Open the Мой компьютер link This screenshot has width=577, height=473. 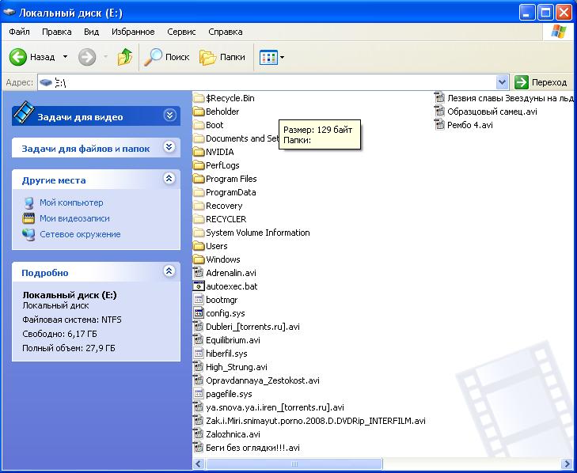[71, 202]
